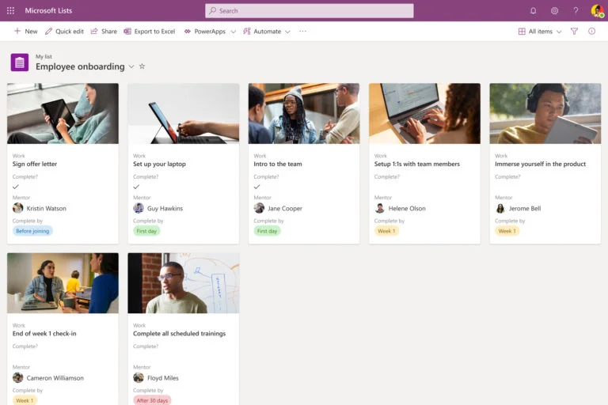The image size is (608, 405).
Task: Click the blue Before joining pill
Action: 32,231
